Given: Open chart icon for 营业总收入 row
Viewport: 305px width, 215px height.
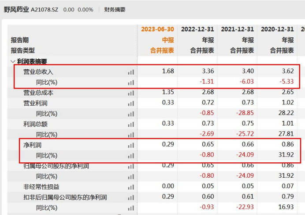Looking at the screenshot, I should pos(131,72).
